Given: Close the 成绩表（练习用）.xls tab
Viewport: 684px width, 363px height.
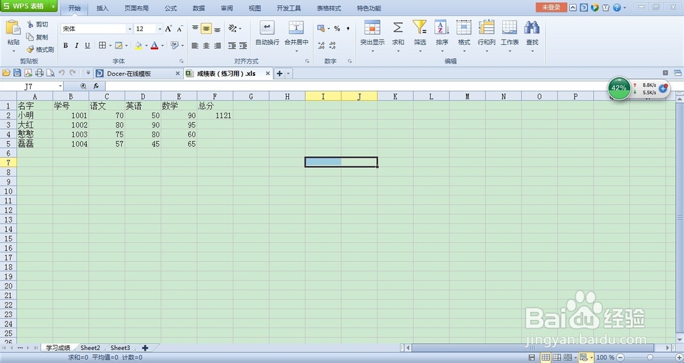Looking at the screenshot, I should pos(267,74).
